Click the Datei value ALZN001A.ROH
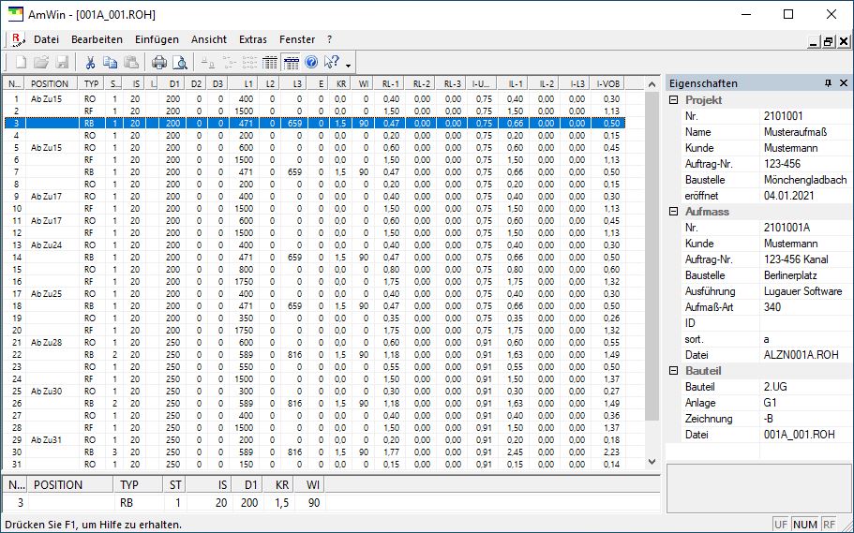This screenshot has height=533, width=854. click(x=801, y=355)
